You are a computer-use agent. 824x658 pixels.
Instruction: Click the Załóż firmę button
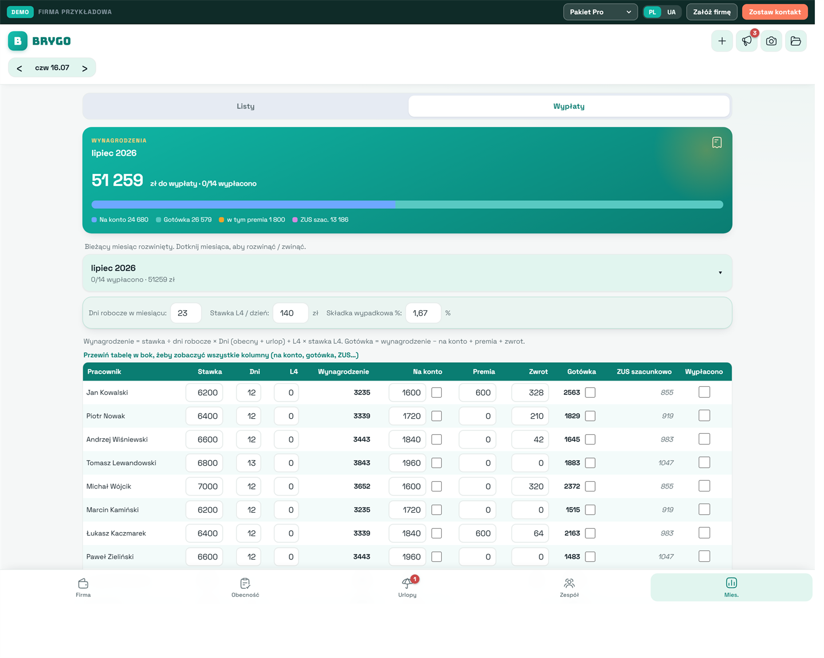click(712, 12)
